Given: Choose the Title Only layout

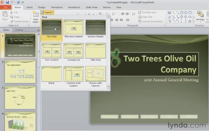Looking at the screenshot, I should tap(95, 52).
